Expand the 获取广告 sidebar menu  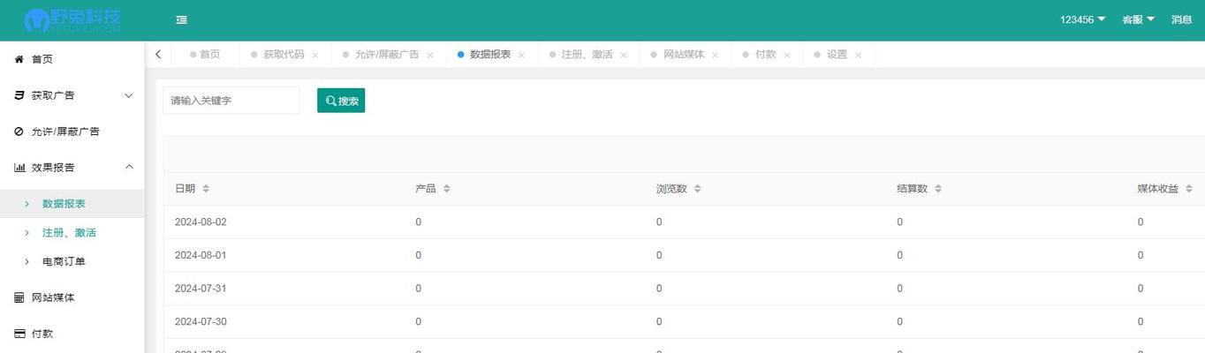(x=72, y=95)
